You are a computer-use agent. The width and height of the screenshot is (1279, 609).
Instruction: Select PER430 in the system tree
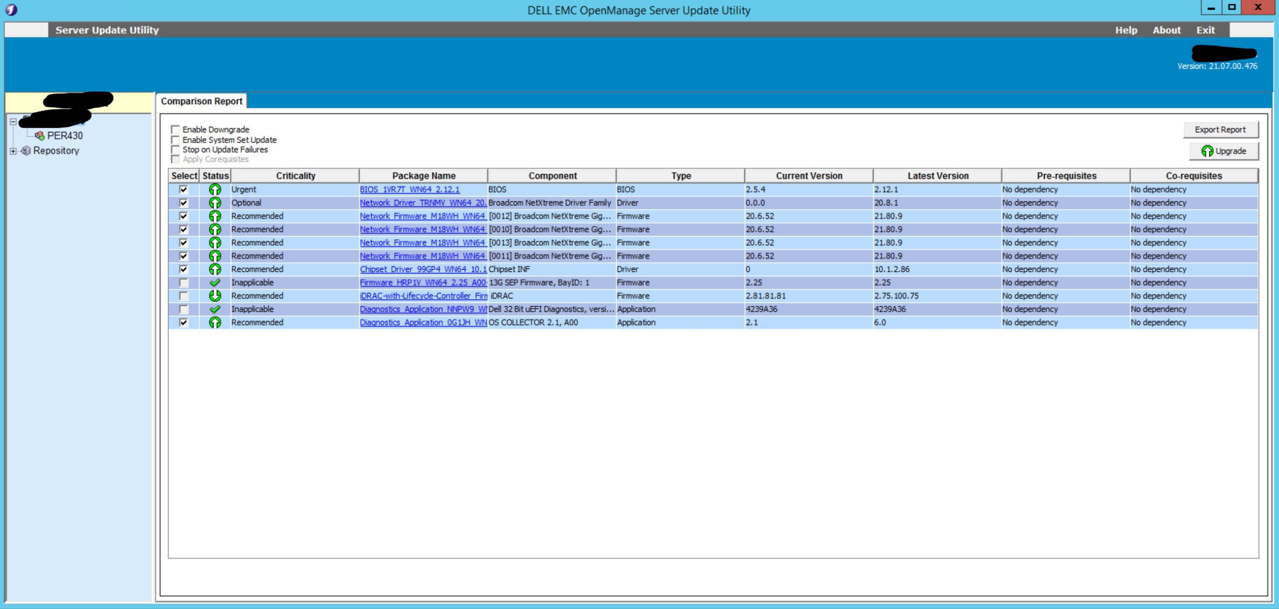pyautogui.click(x=65, y=135)
